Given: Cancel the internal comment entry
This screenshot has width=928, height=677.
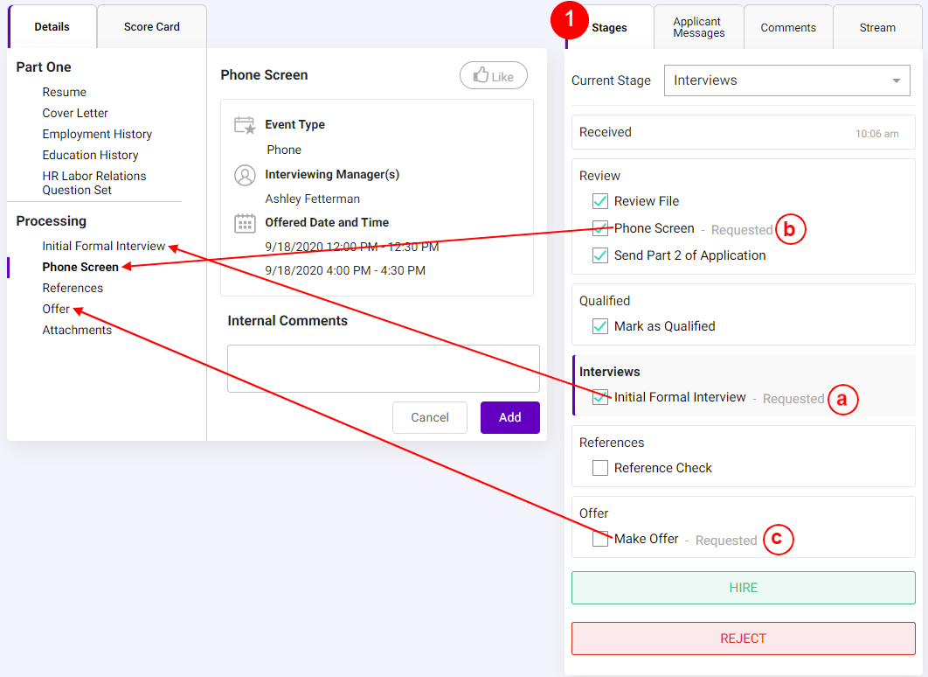Looking at the screenshot, I should tap(429, 417).
